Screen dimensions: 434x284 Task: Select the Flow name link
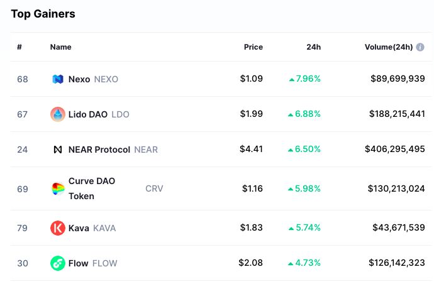[x=79, y=263]
